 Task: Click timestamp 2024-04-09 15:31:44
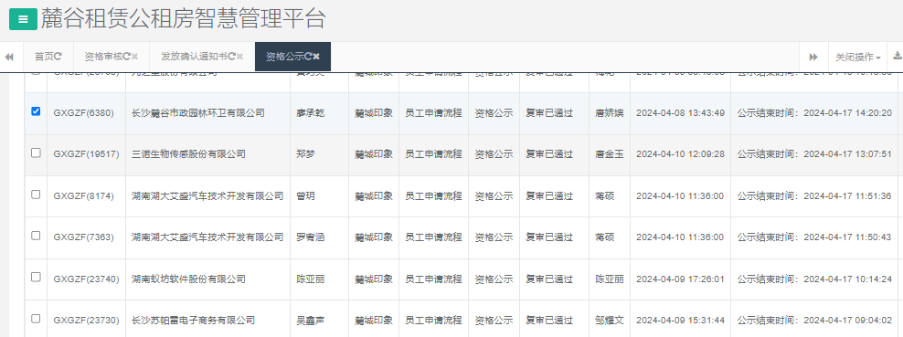(x=680, y=321)
